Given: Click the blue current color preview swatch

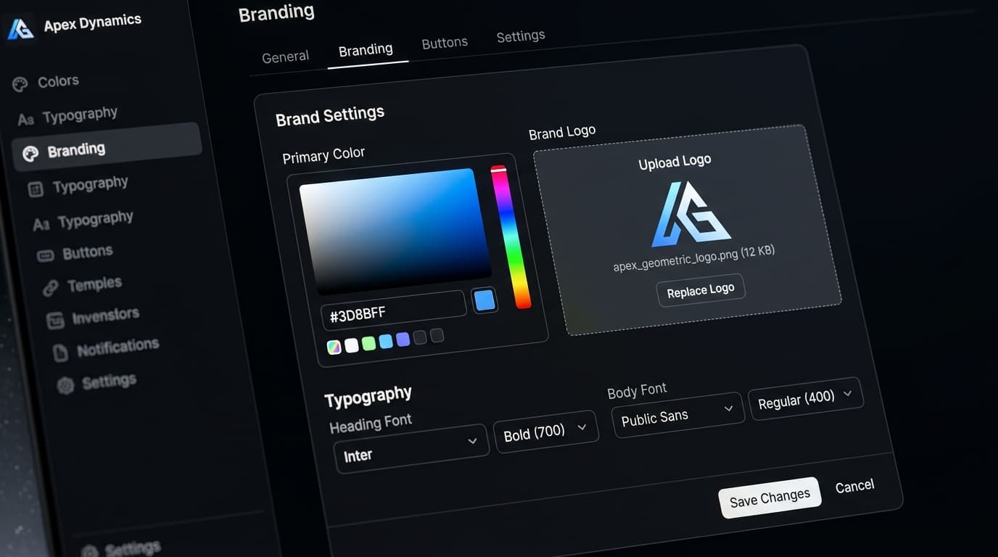Looking at the screenshot, I should pyautogui.click(x=484, y=300).
